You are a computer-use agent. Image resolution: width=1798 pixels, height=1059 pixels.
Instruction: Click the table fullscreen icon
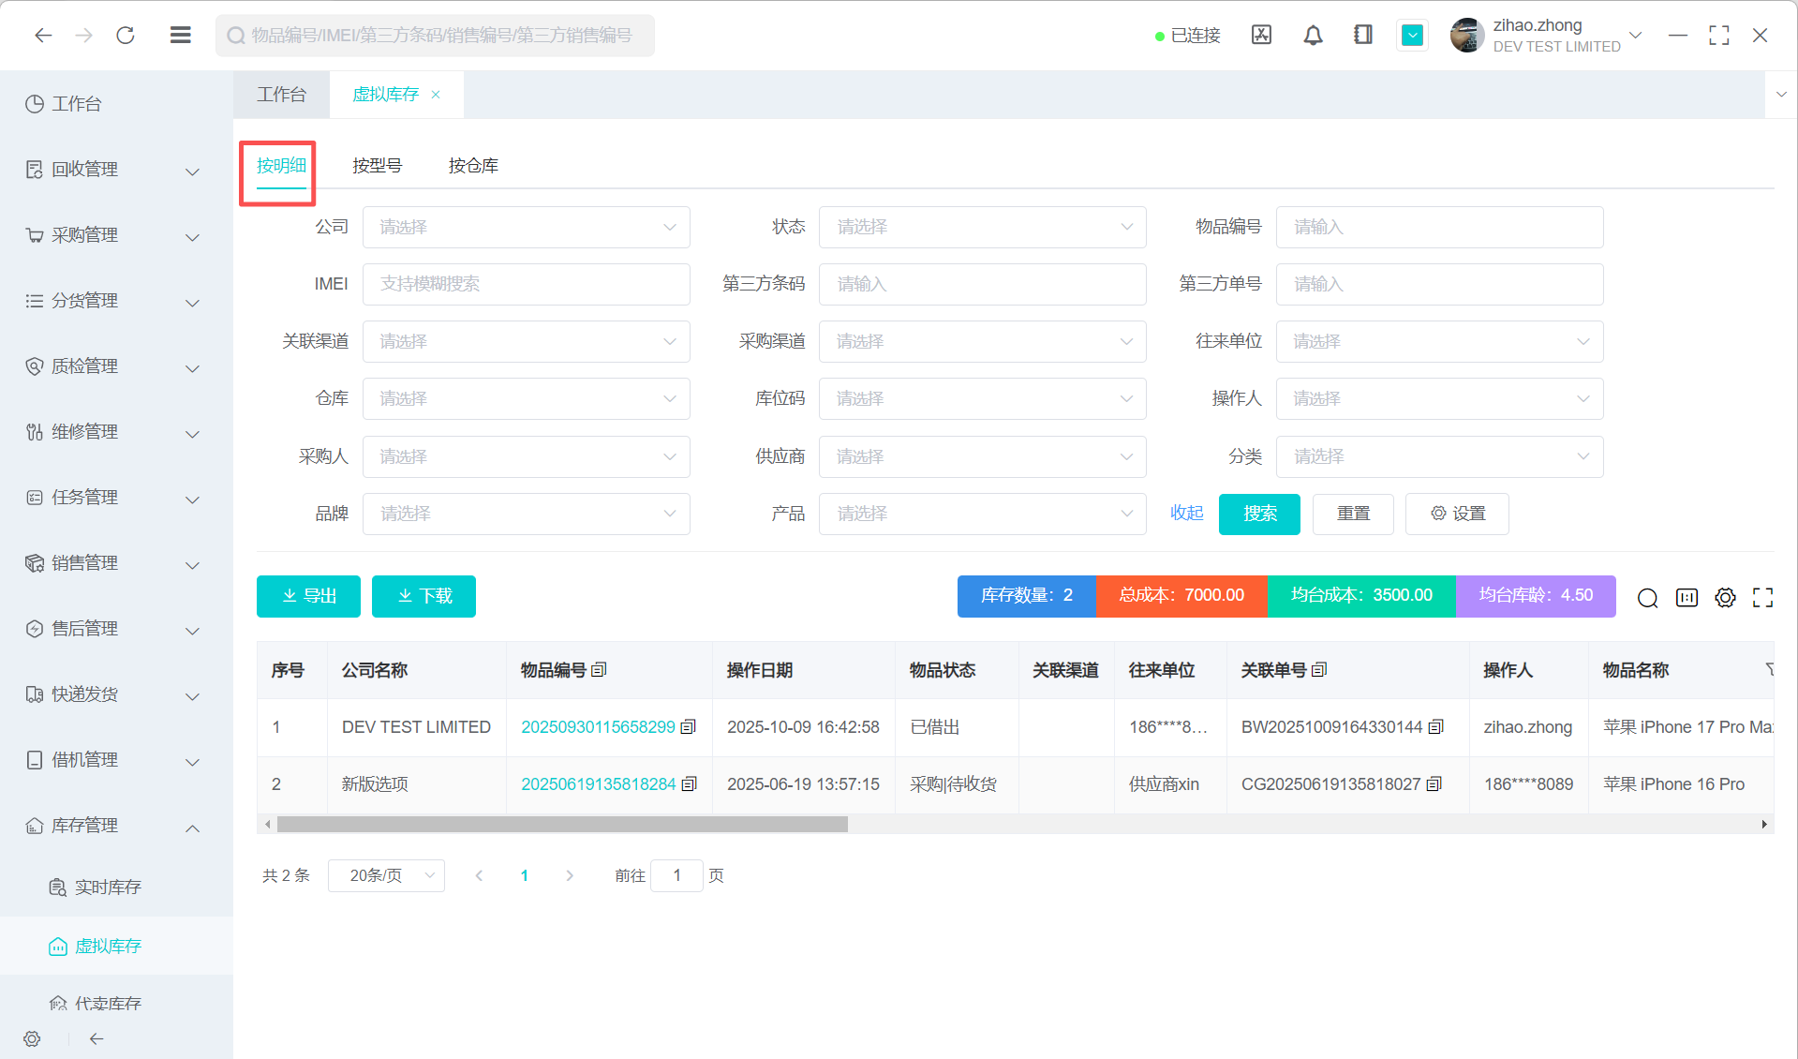pos(1762,598)
